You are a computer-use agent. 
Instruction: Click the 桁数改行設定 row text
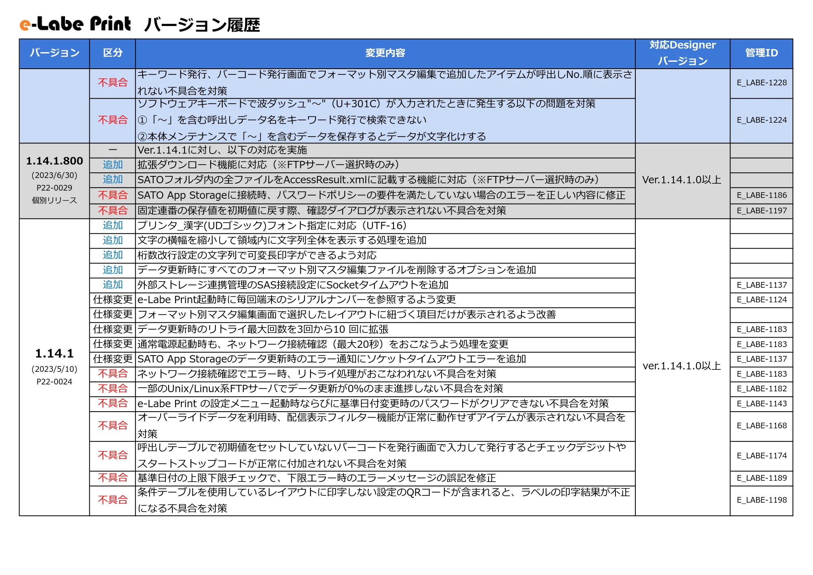(257, 255)
